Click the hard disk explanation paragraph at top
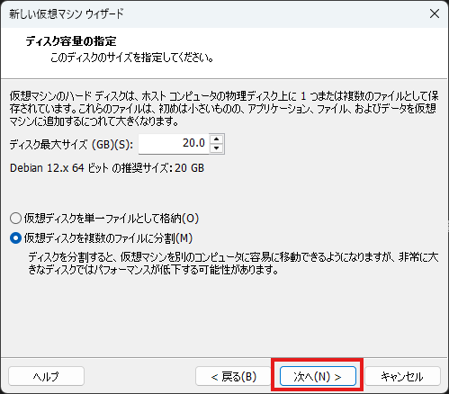This screenshot has height=394, width=449. coord(224,109)
